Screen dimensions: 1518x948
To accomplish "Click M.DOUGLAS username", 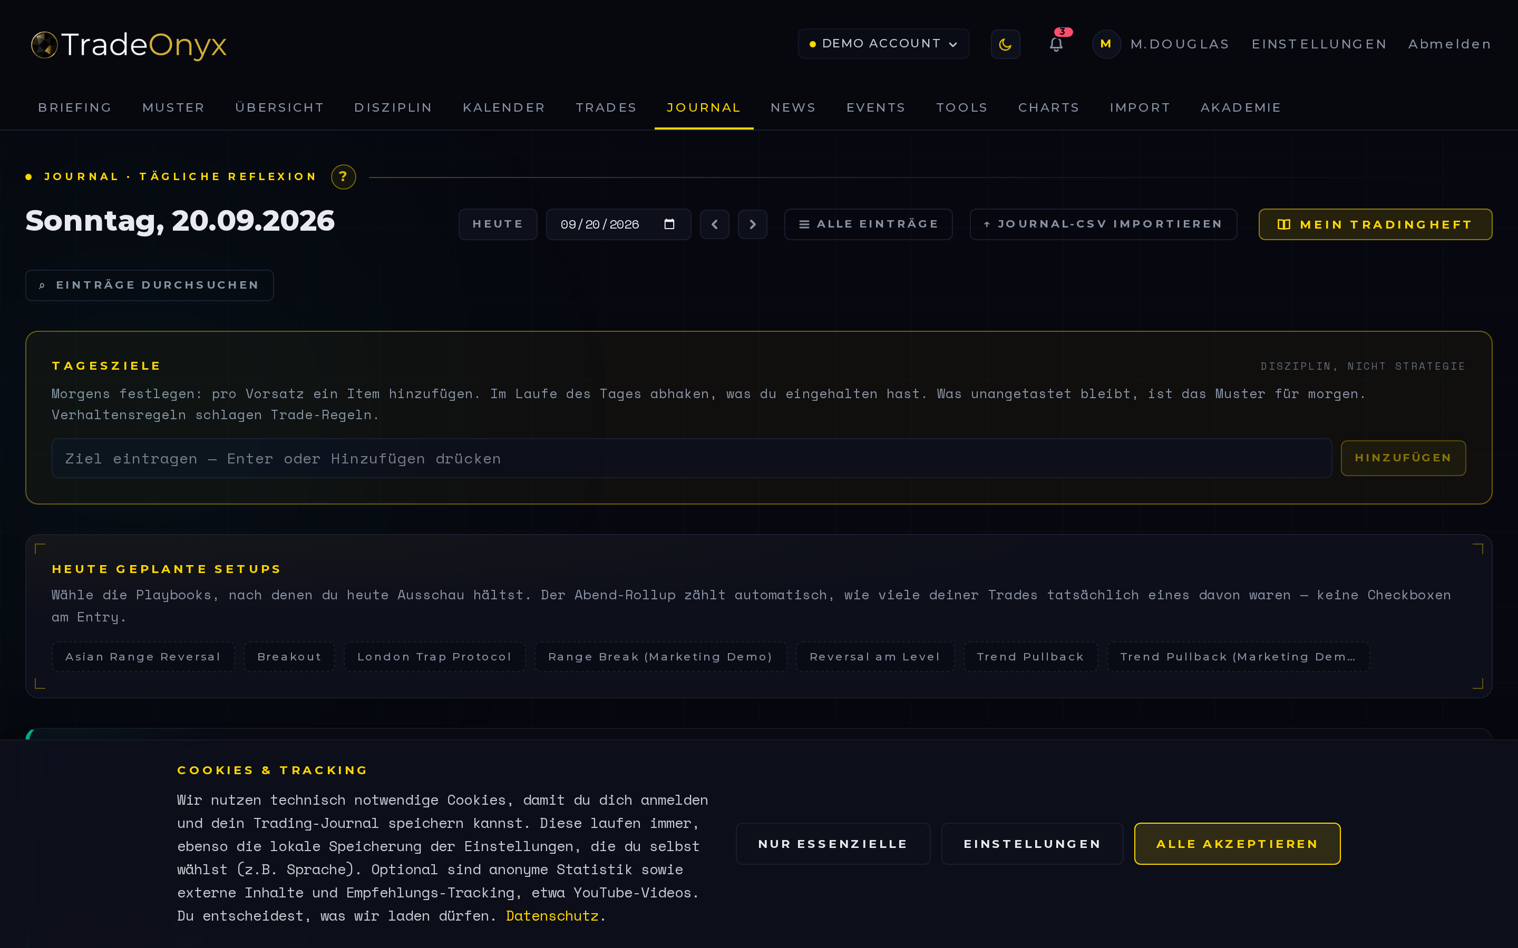I will pyautogui.click(x=1179, y=45).
